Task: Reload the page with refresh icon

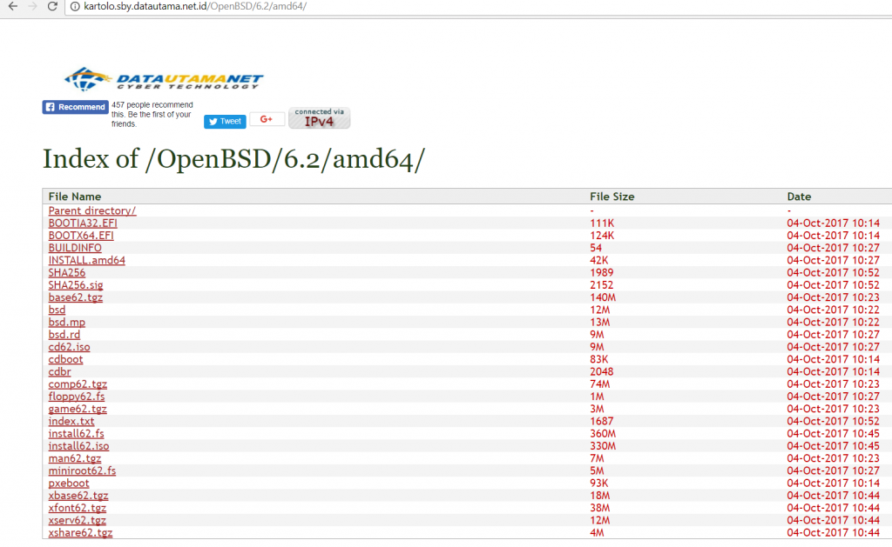Action: [x=53, y=7]
